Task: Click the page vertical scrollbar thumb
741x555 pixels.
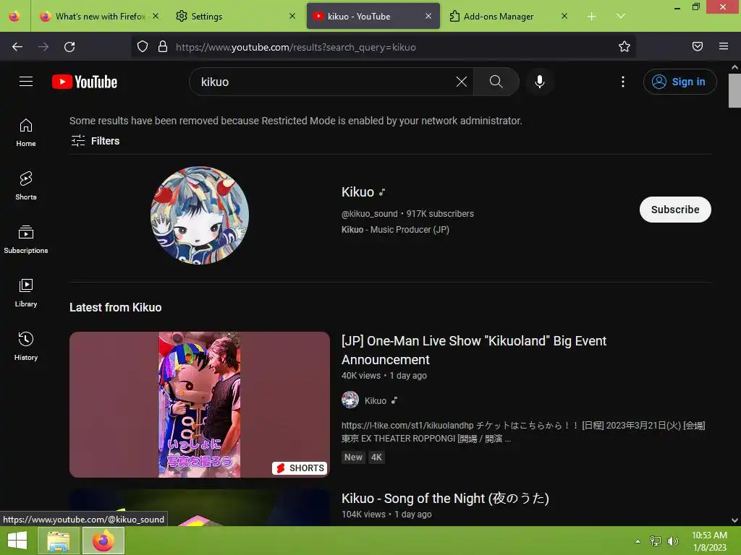Action: tap(734, 90)
